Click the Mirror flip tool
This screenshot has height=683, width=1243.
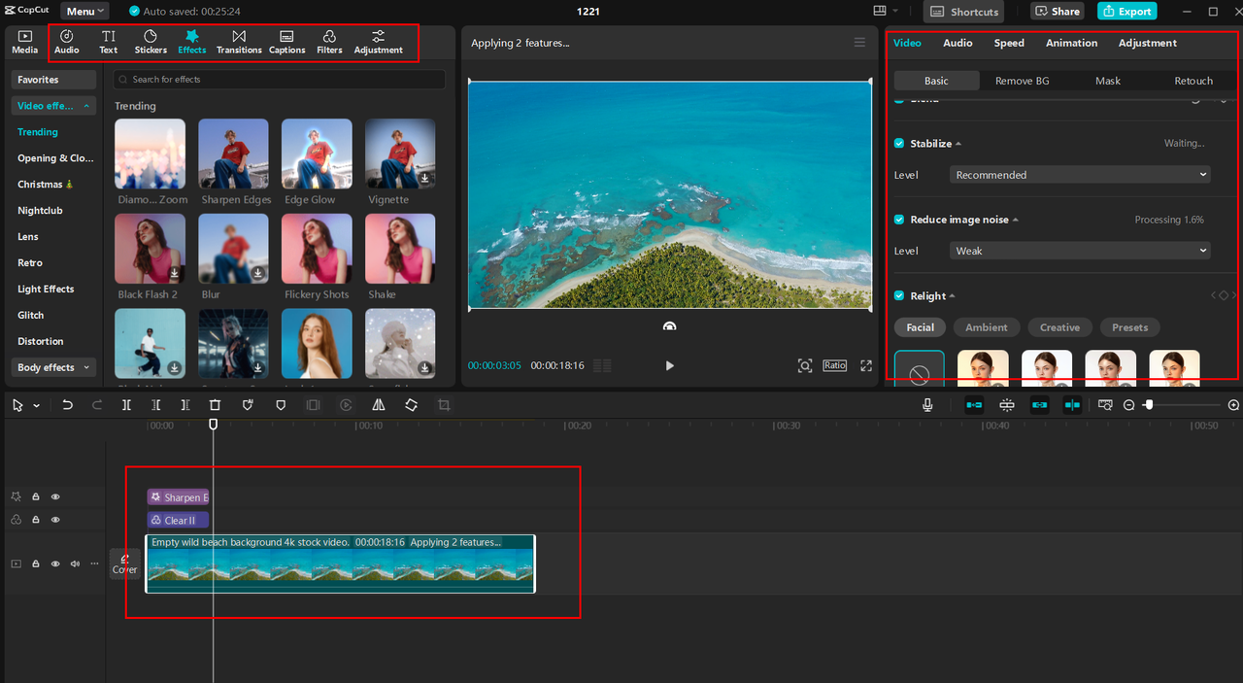click(379, 405)
